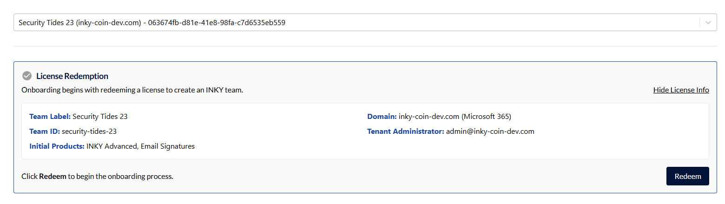Viewport: 725px width, 204px height.
Task: Click the license UUID text in selector
Action: (216, 22)
